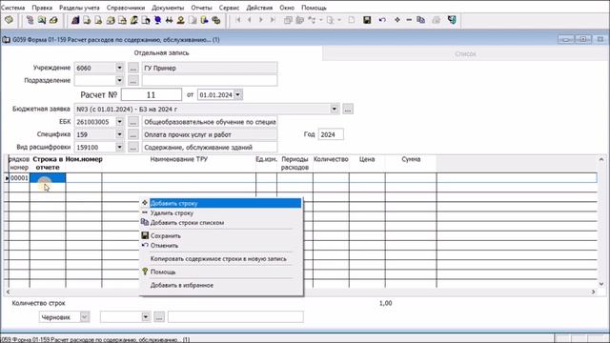
Task: Click the add-rows-by-list icon beside minus
Action: click(420, 20)
